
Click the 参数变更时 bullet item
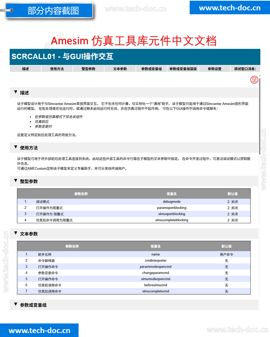tap(43, 126)
